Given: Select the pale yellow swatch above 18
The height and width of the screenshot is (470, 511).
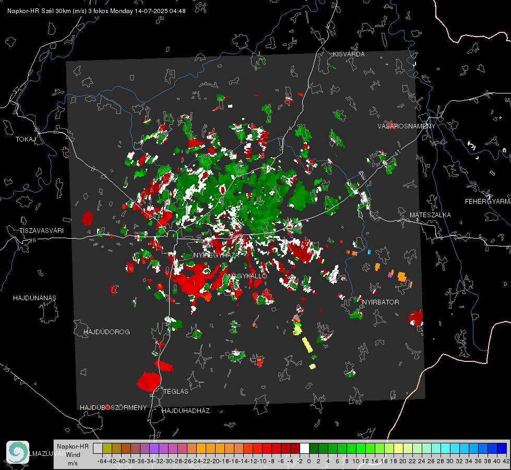Looking at the screenshot, I should [399, 449].
